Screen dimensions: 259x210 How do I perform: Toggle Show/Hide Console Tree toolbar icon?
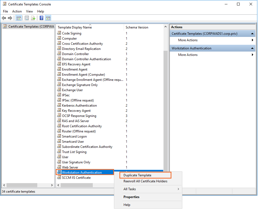click(19, 18)
